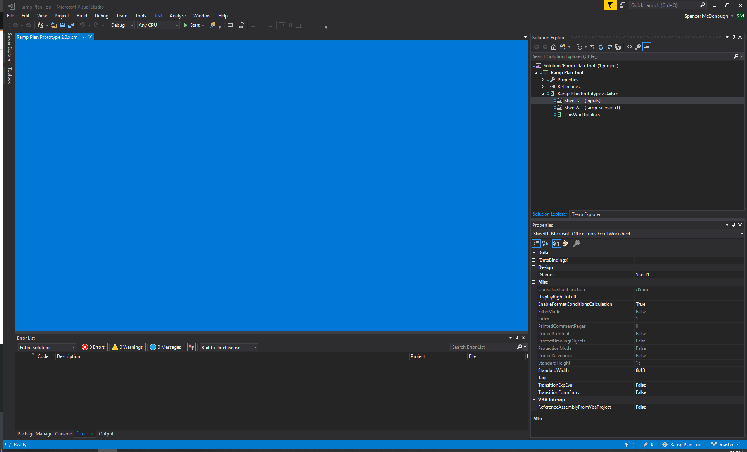The height and width of the screenshot is (452, 747).
Task: Switch to the Team Explorer tab
Action: tap(586, 214)
